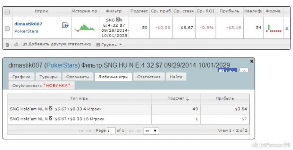Select the 16 Игроки game row
Screen dimensions: 293x150
tap(129, 119)
